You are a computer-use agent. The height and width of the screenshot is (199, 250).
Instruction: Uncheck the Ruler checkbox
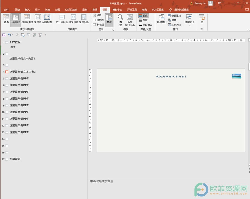[94, 16]
